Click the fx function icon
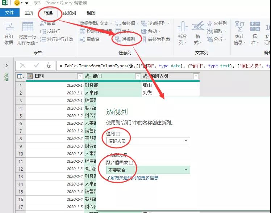Viewport: 271px width, 213px height. pyautogui.click(x=49, y=65)
